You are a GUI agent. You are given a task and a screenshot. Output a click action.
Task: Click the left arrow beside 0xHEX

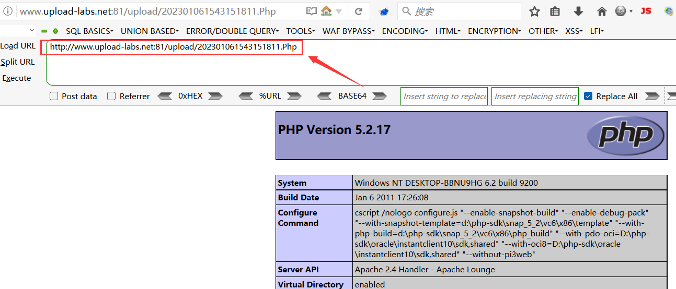pyautogui.click(x=165, y=96)
